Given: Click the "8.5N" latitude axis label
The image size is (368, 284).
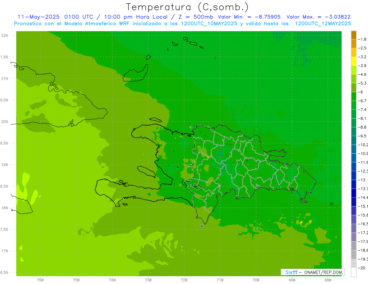Looking at the screenshot, I should pos(4,186).
